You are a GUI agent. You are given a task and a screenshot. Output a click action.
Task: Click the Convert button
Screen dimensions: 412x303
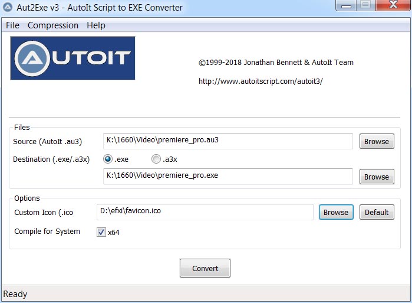coord(205,268)
